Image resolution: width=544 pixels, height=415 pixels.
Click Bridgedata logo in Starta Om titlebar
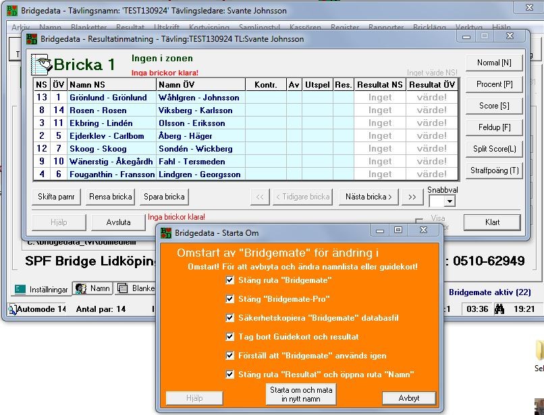(166, 233)
